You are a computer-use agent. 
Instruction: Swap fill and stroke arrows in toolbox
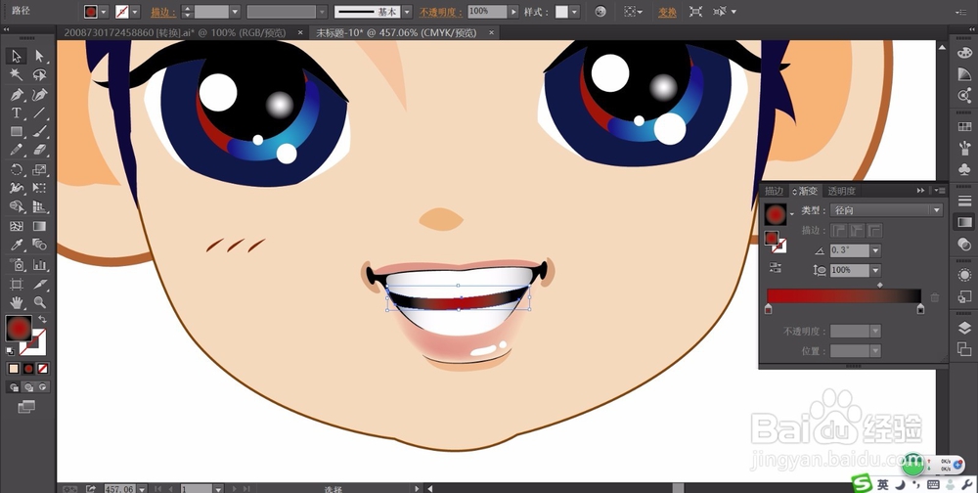coord(42,319)
